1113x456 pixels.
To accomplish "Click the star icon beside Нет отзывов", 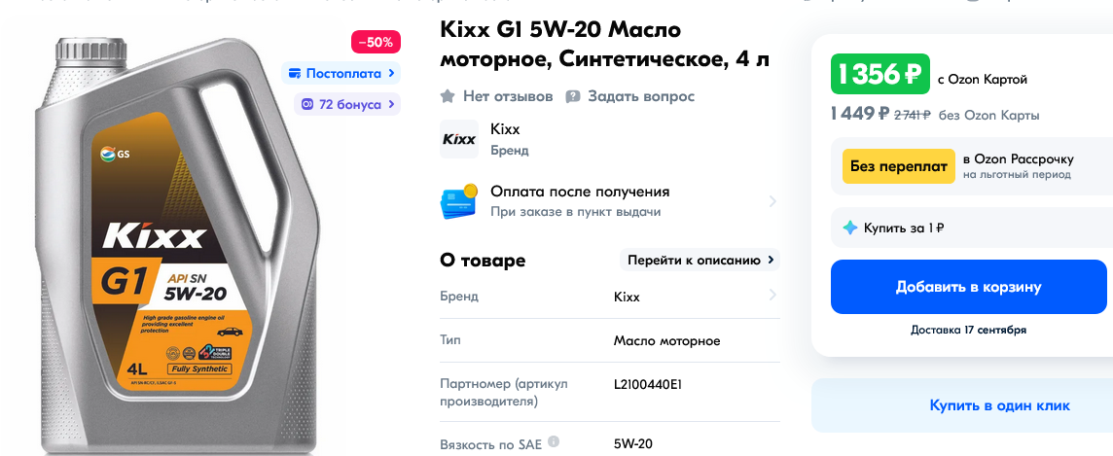I will 448,95.
